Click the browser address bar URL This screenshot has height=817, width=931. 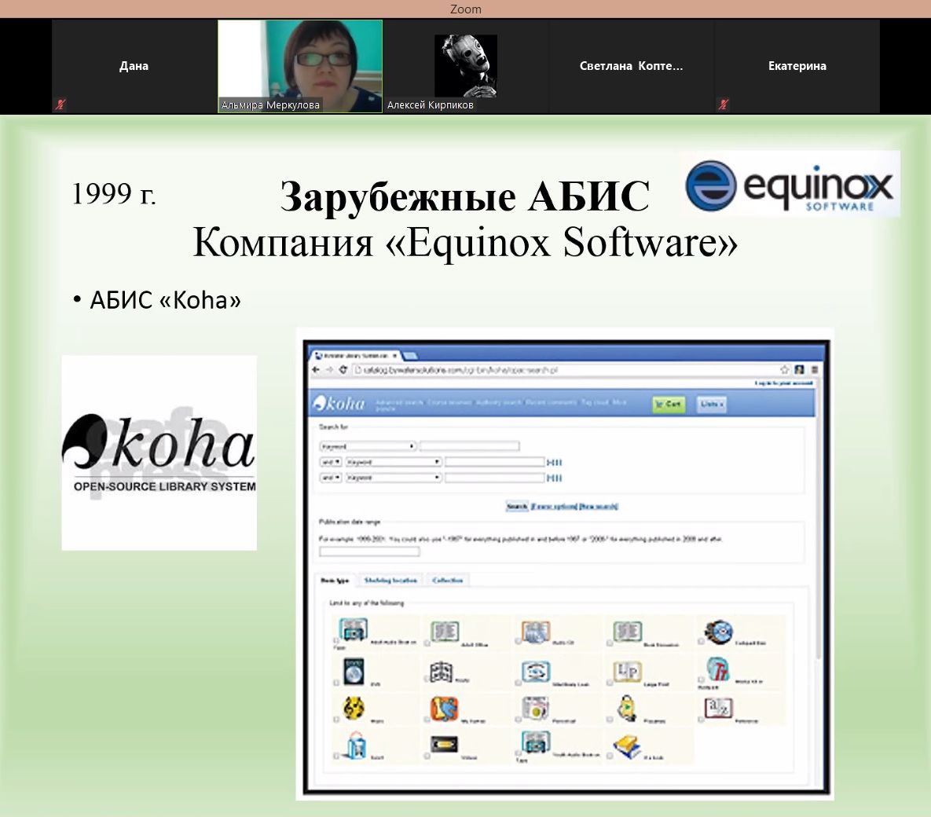(x=460, y=370)
